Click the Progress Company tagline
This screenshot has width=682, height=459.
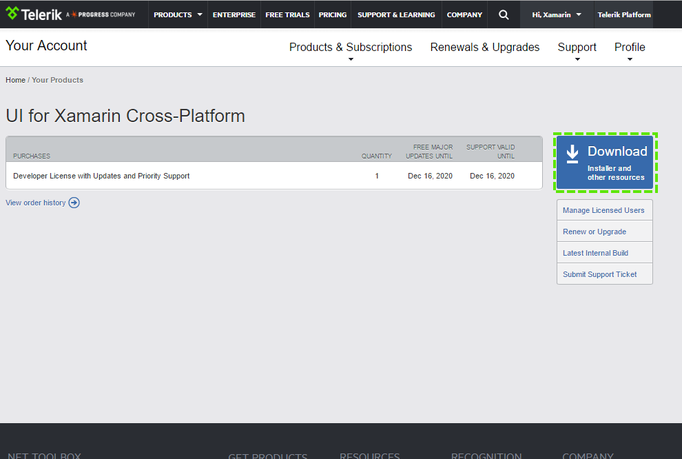101,14
